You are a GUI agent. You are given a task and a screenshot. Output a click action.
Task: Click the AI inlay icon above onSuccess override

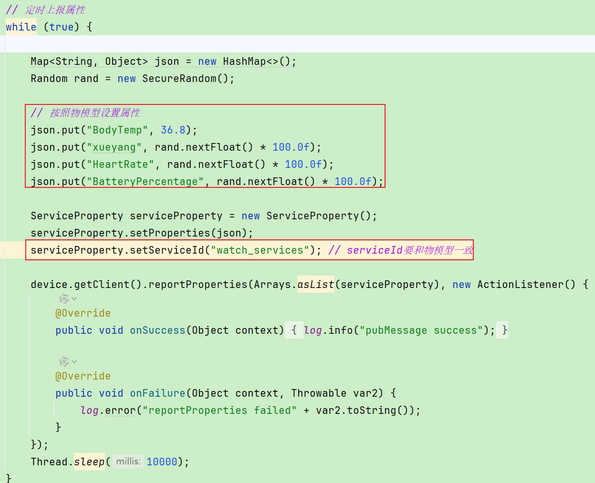point(64,299)
